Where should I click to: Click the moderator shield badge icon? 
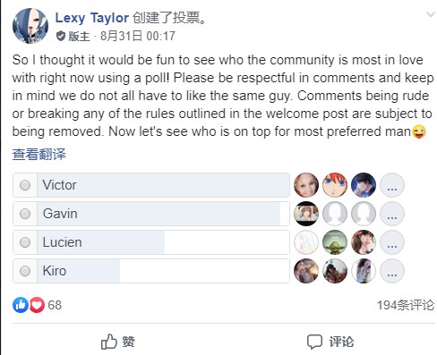(61, 36)
